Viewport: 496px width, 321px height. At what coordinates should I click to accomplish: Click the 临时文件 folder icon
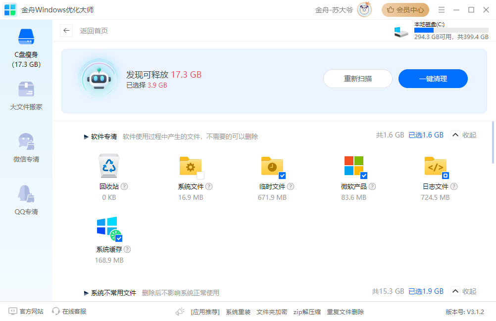click(272, 166)
